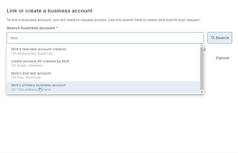
Task: Click the "Search business account" field label
Action: pos(31,28)
